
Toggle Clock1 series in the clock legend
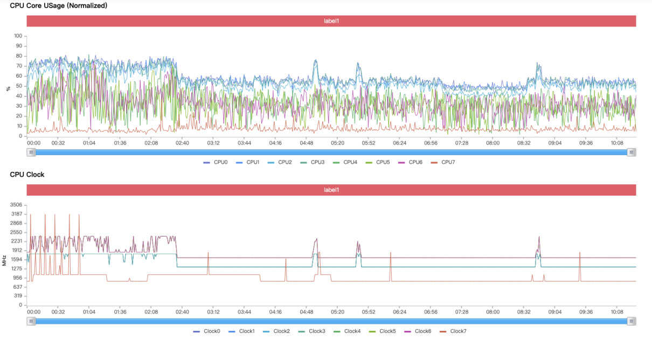[x=241, y=331]
